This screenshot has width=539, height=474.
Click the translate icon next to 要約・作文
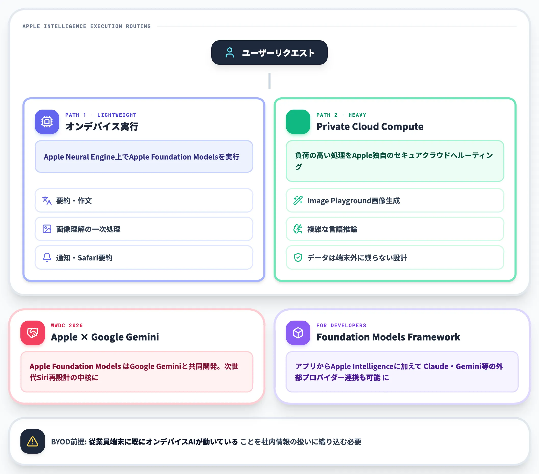pos(47,200)
